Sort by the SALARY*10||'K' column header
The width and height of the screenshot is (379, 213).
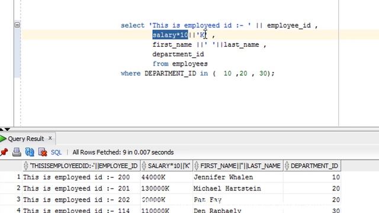click(x=166, y=166)
